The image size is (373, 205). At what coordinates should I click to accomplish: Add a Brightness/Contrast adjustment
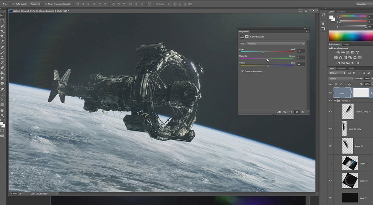coord(338,52)
